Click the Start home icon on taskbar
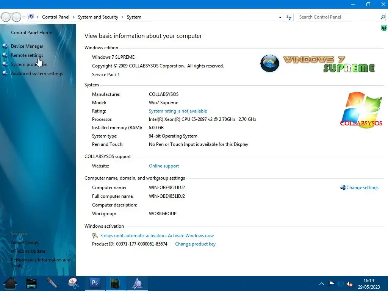 pyautogui.click(x=10, y=283)
